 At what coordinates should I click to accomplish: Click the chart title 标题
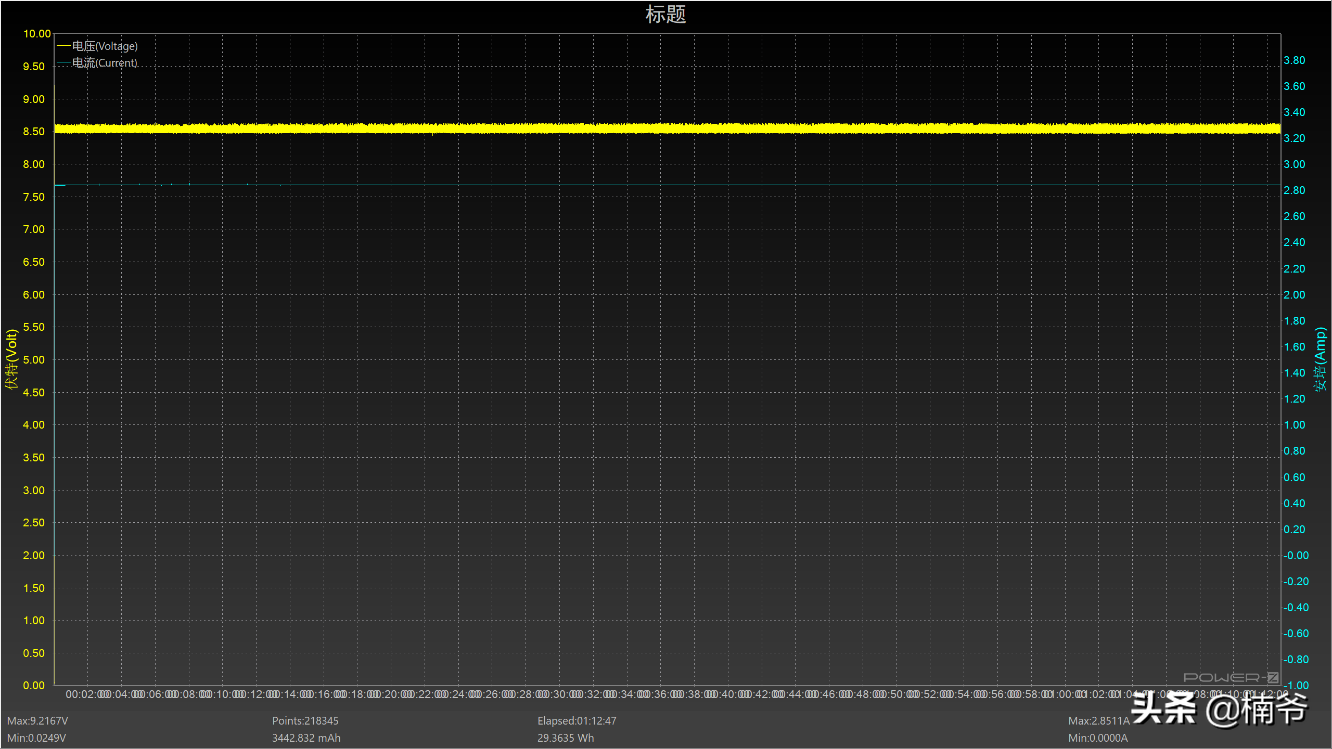pyautogui.click(x=665, y=15)
